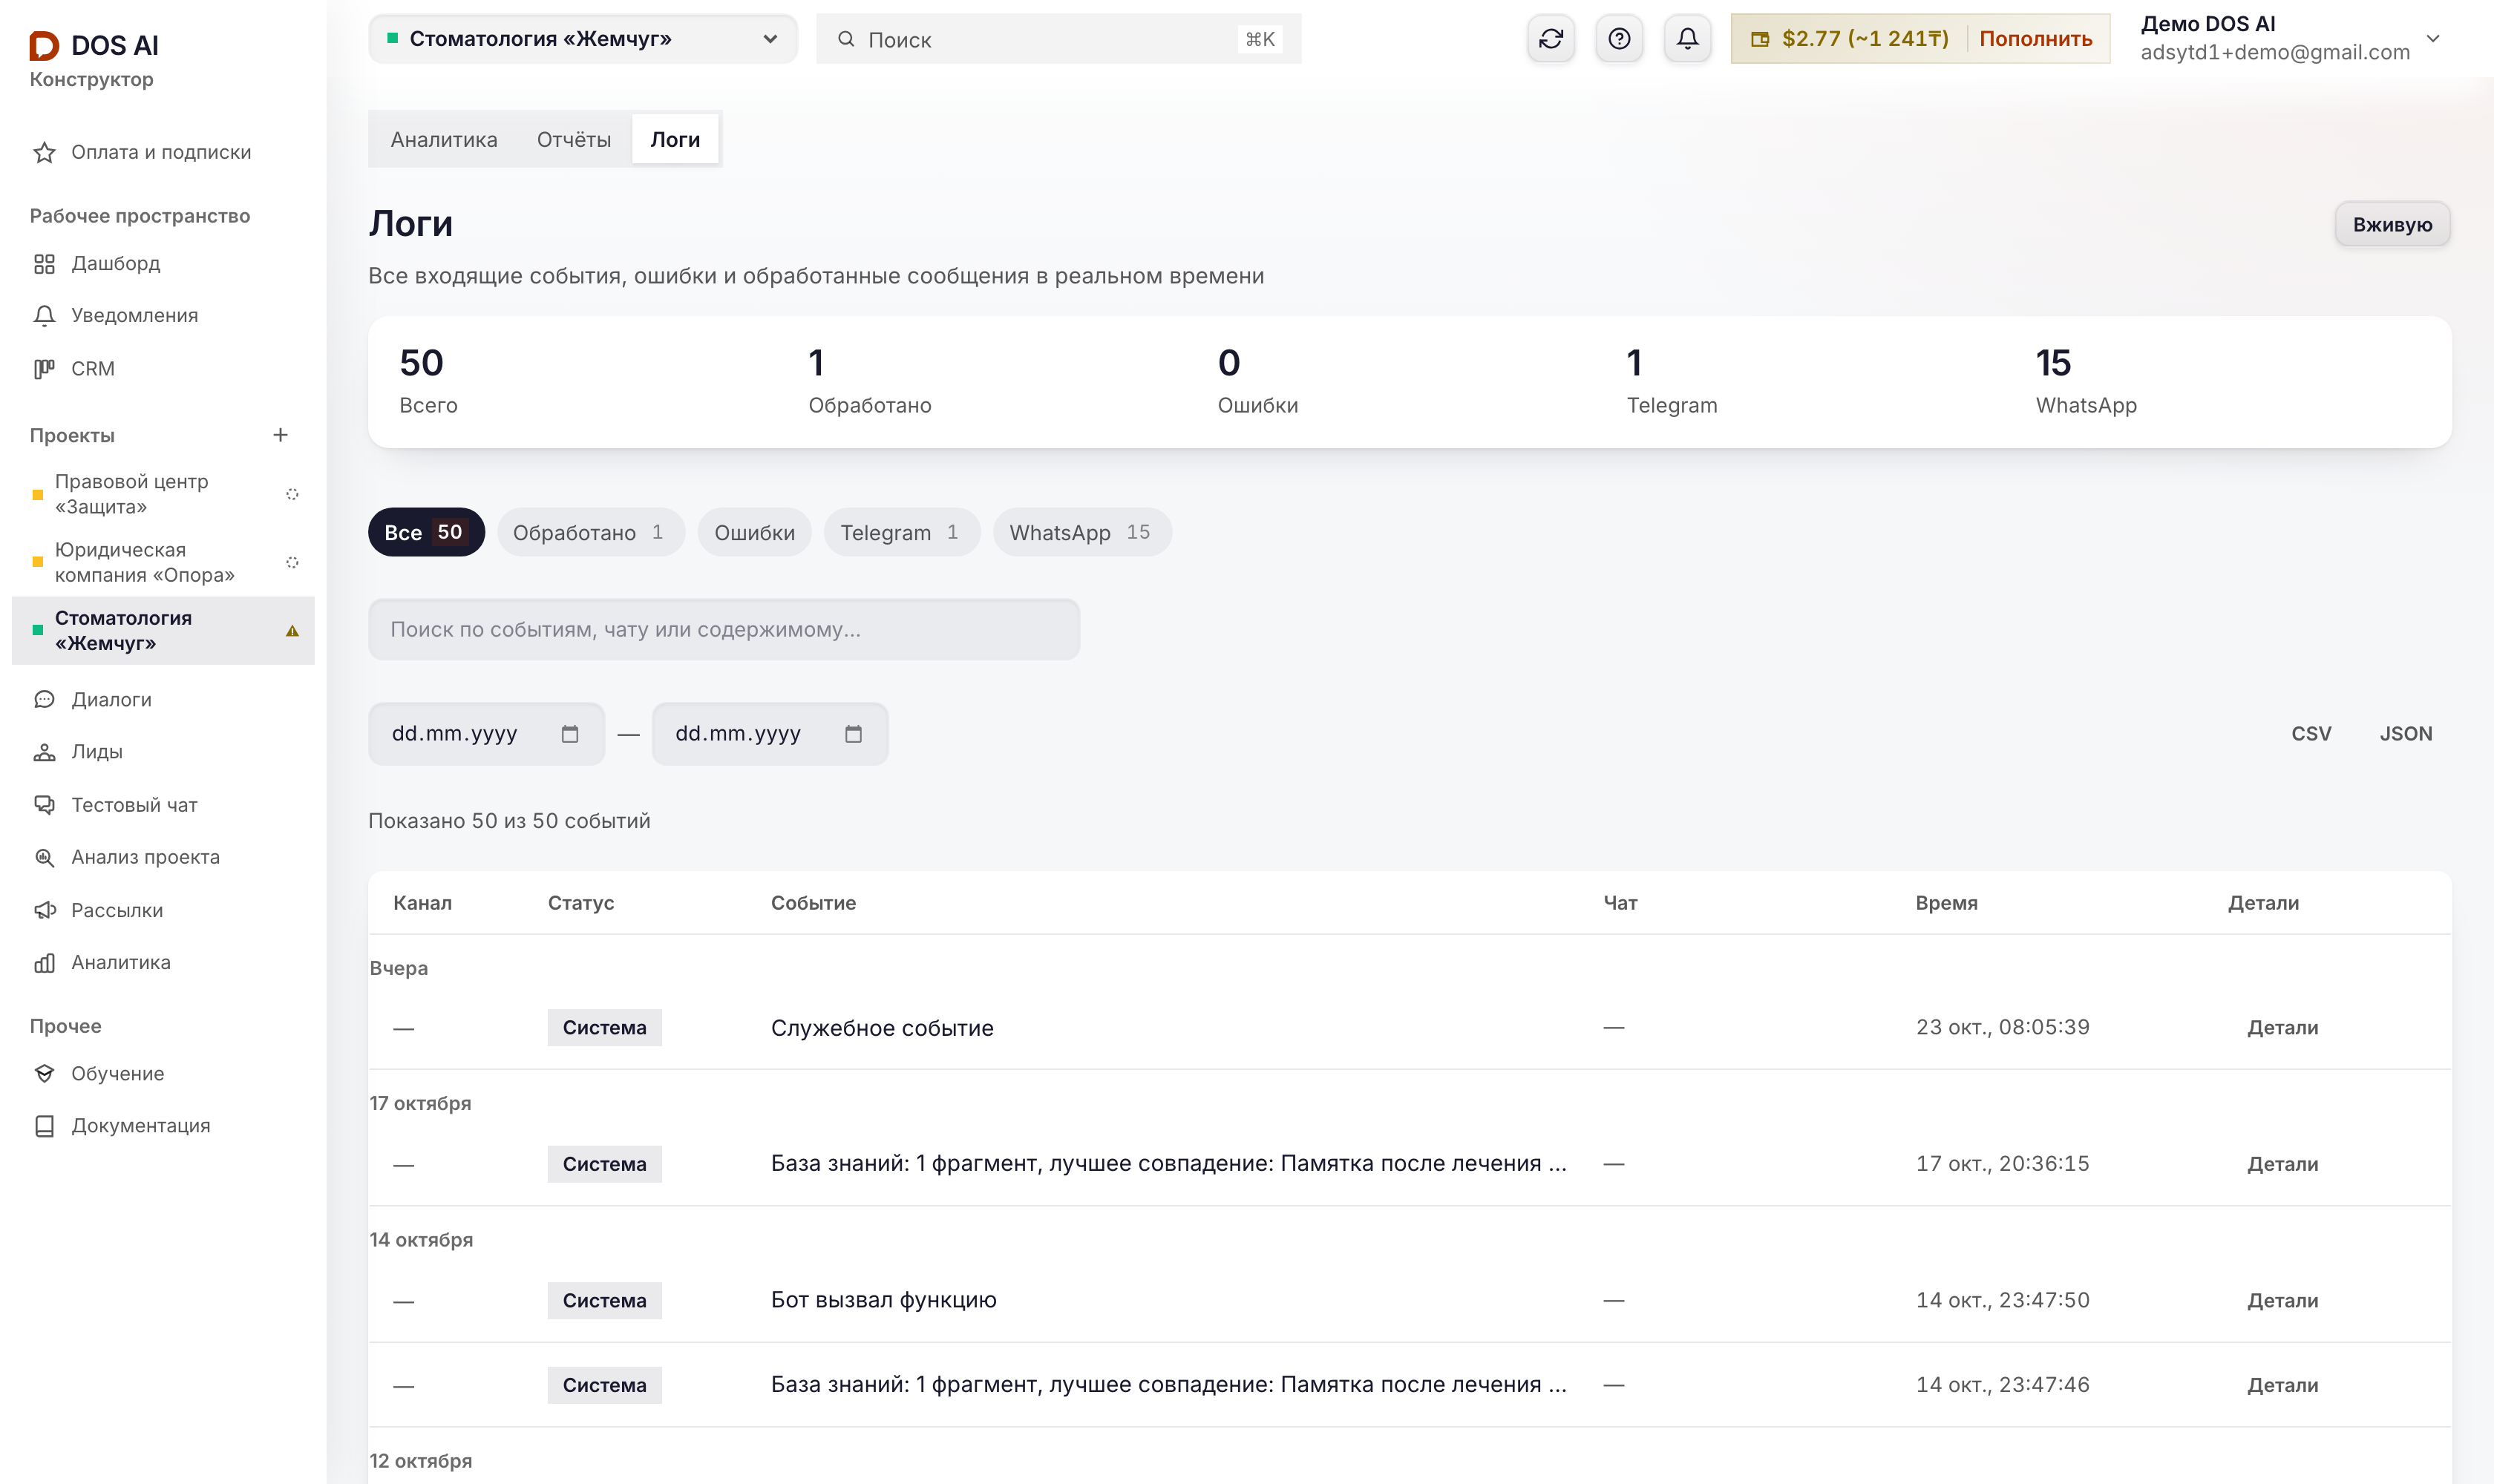Viewport: 2494px width, 1484px height.
Task: Open Детали for Бот вызвал функцию row
Action: [2282, 1301]
